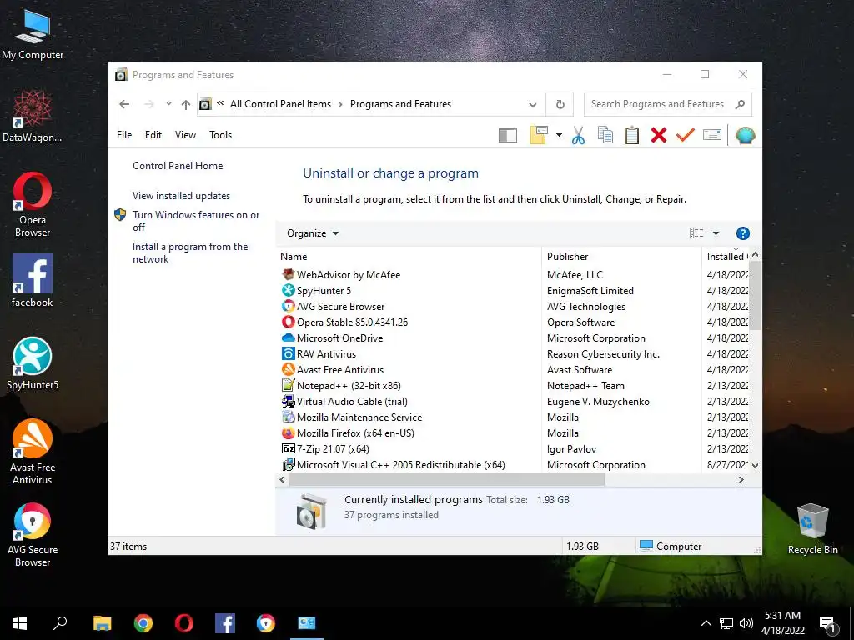Open DataWagon desktop shortcut
This screenshot has height=640, width=854.
coord(33,117)
